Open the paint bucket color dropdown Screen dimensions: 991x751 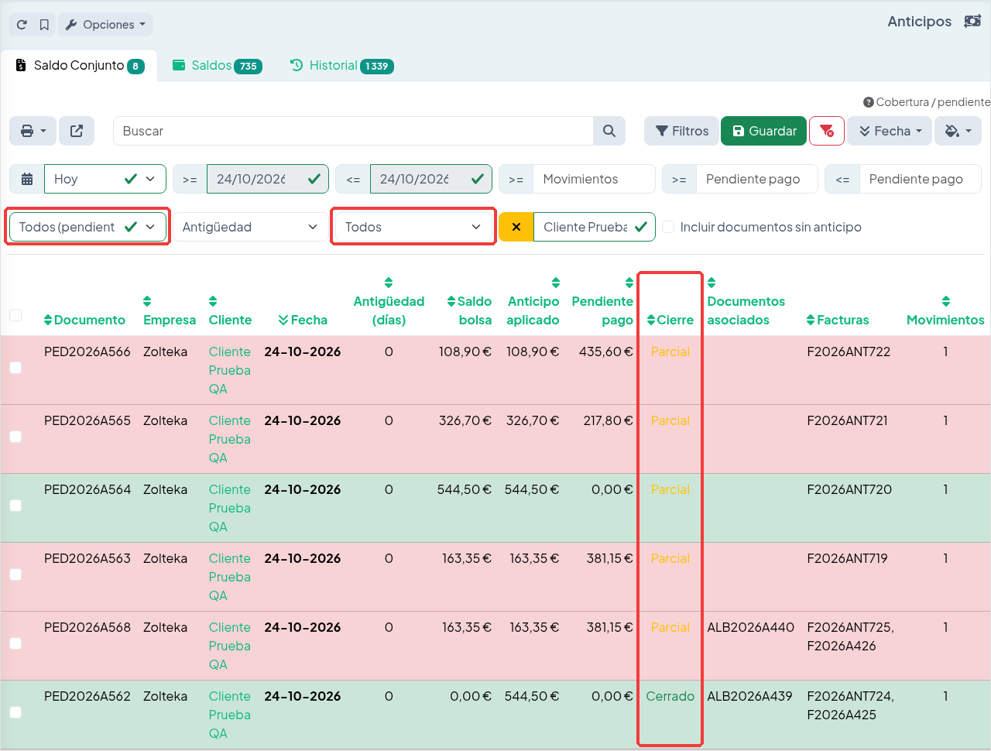[958, 131]
